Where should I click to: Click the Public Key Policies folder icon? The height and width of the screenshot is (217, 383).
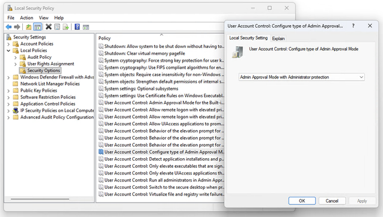point(16,91)
